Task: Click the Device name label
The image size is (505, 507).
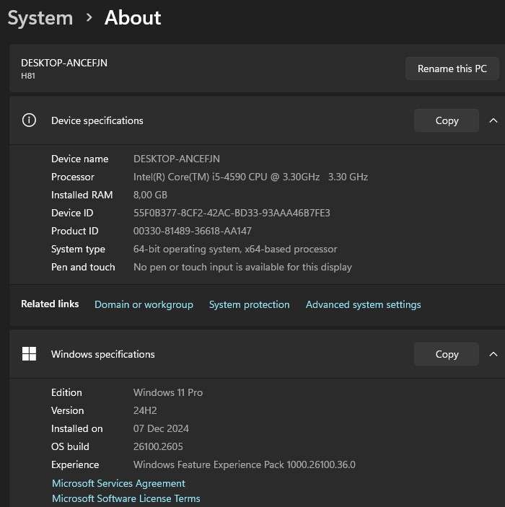Action: [79, 159]
